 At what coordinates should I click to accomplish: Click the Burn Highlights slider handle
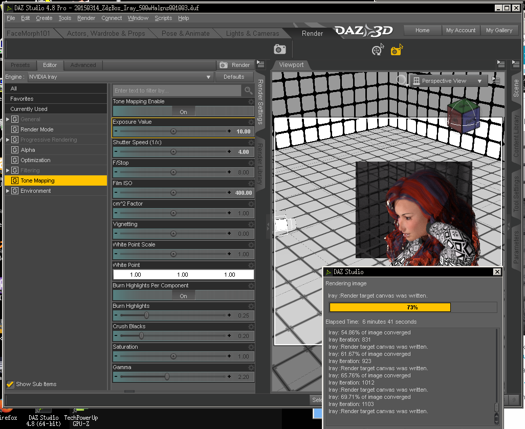[147, 315]
